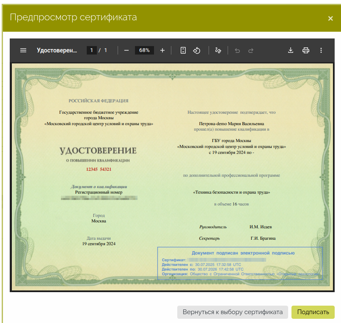The height and width of the screenshot is (323, 341).
Task: Click the fit to page icon
Action: (183, 50)
